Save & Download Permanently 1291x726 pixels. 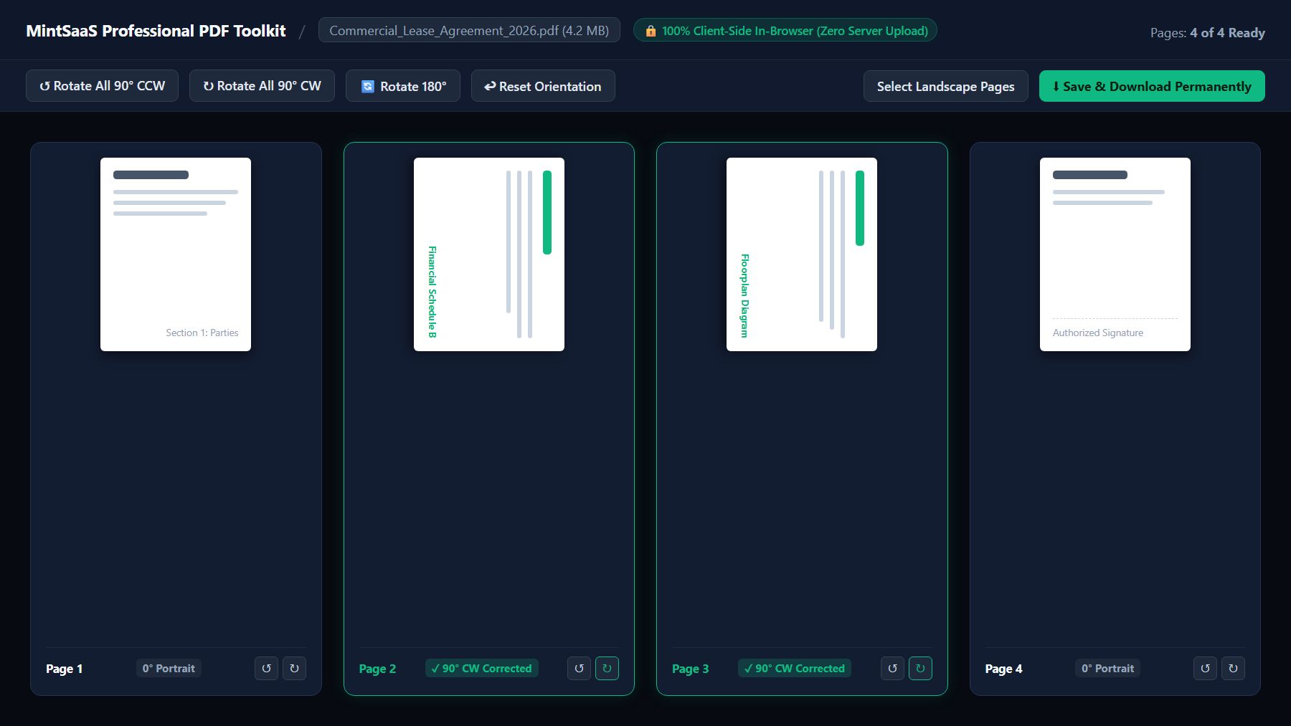[1152, 86]
